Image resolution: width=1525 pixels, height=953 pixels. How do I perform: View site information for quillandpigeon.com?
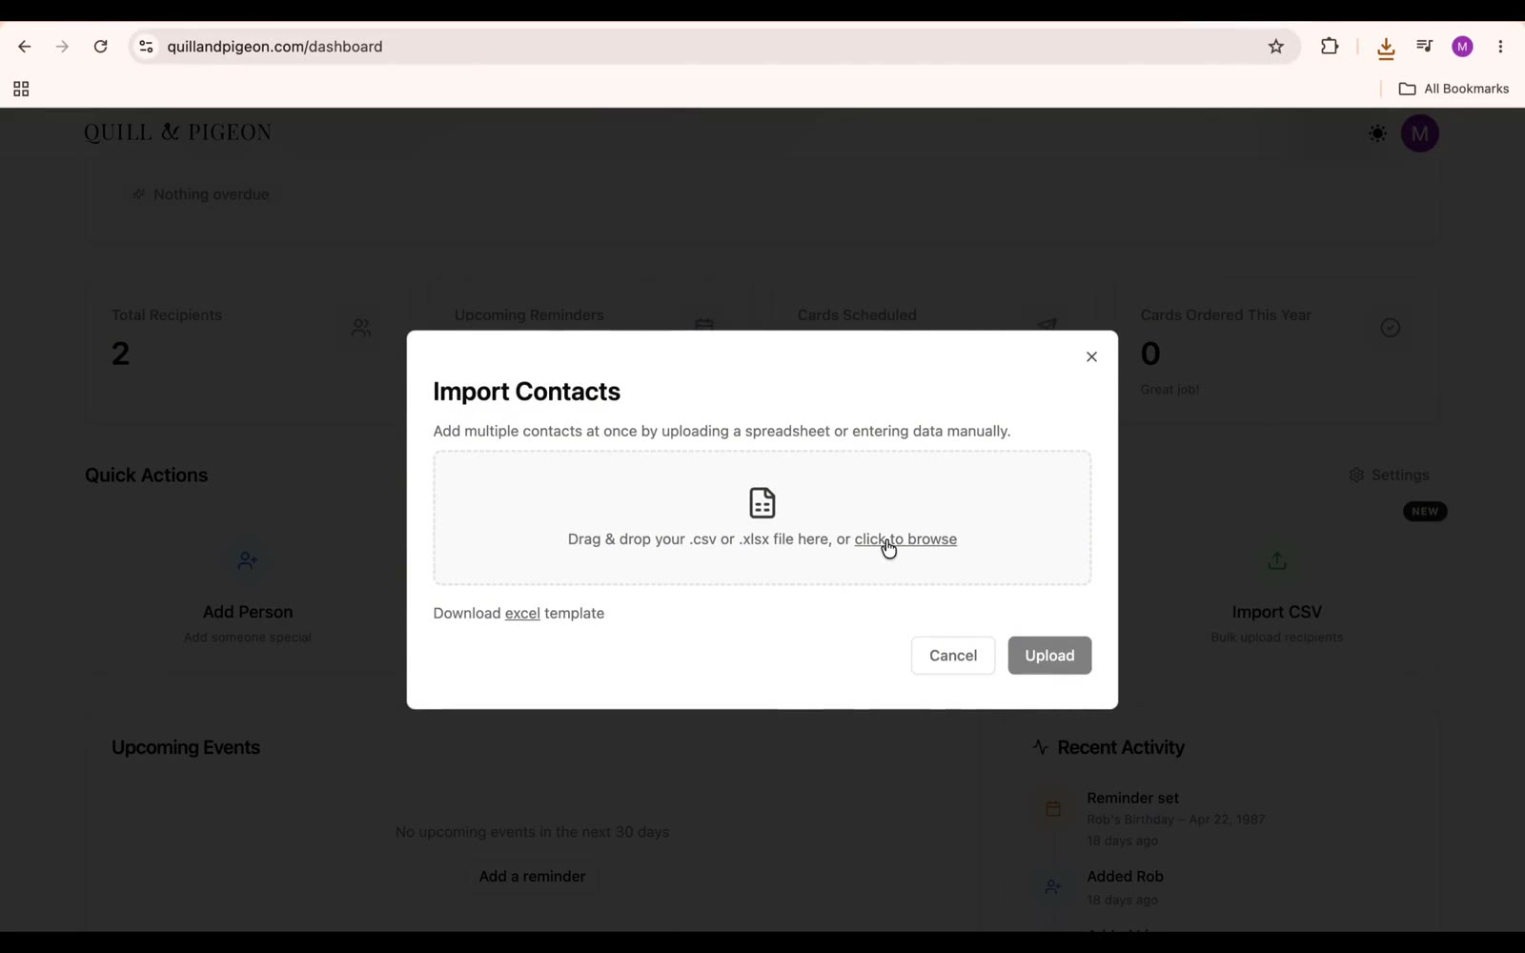[x=146, y=47]
